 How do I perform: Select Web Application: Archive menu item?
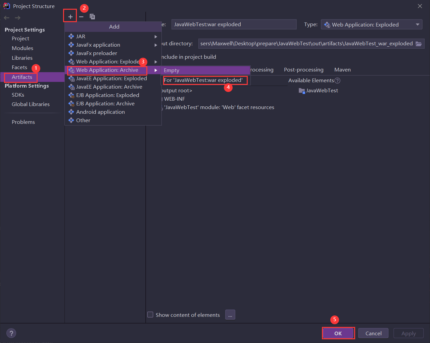click(107, 70)
